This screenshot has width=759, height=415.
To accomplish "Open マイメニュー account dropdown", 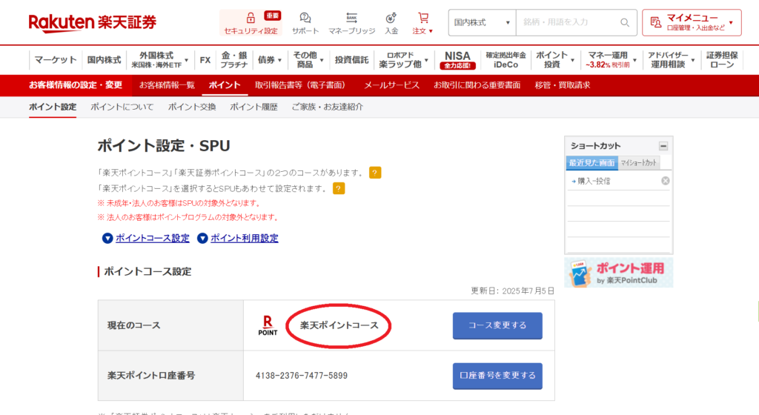I will click(692, 22).
